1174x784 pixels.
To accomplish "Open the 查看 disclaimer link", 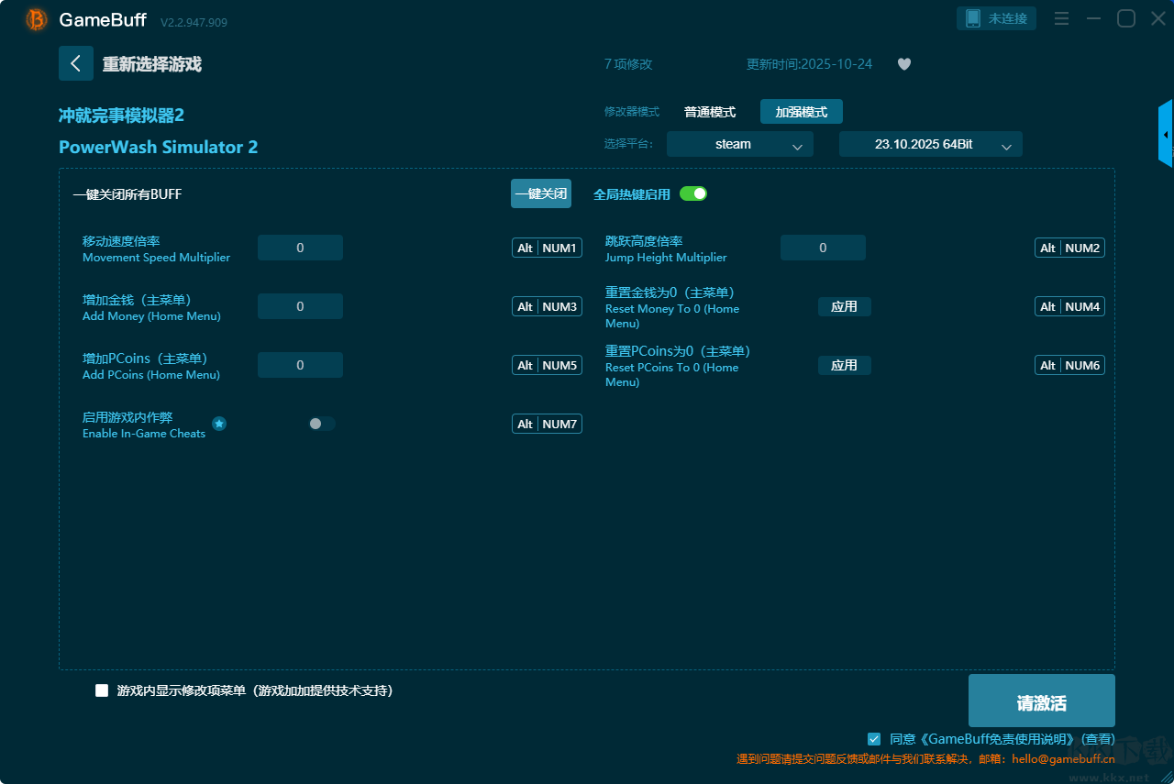I will coord(1097,739).
